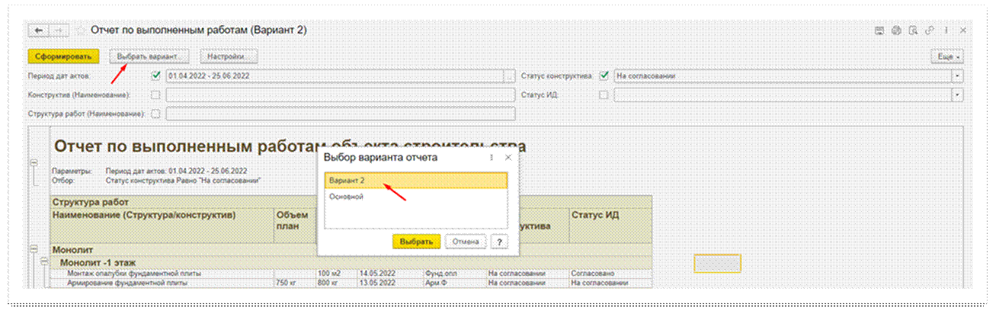The image size is (996, 314).
Task: Enable the Конструктив (Наименование) checkbox
Action: (156, 95)
